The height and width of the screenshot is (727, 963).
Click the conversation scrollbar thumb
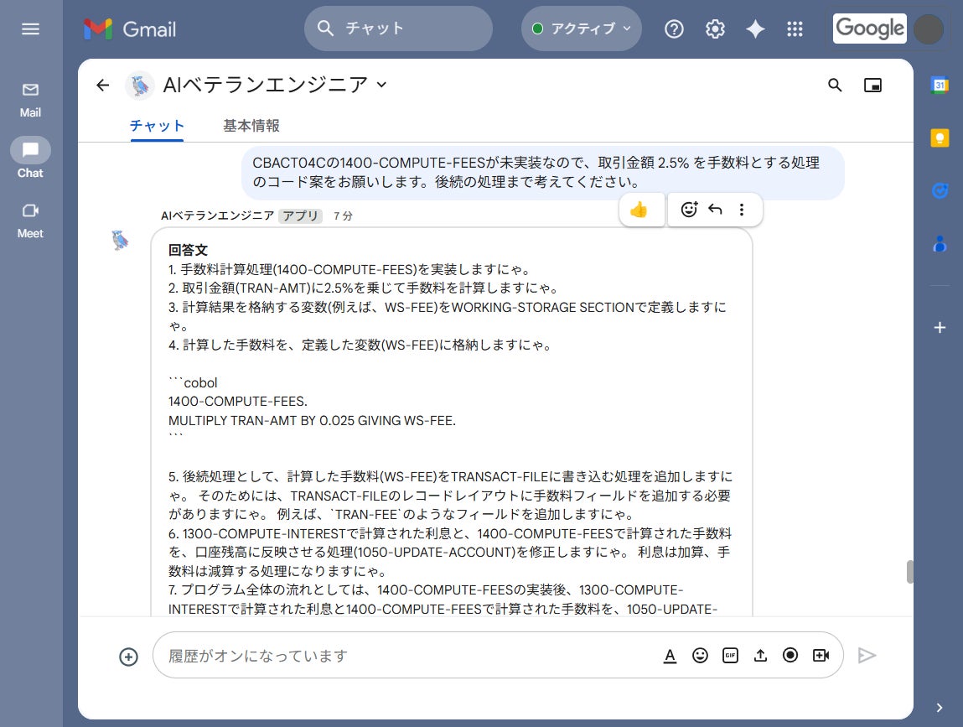pos(909,572)
